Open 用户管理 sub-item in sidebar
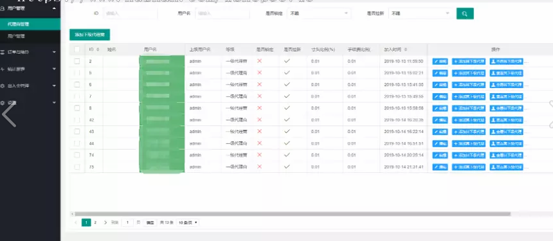The height and width of the screenshot is (241, 553). pos(30,36)
